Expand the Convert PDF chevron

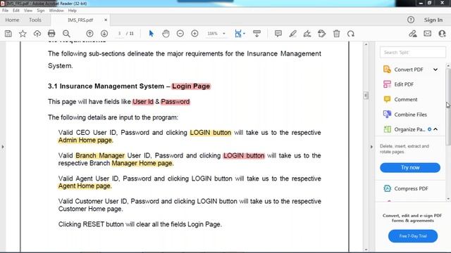point(435,70)
